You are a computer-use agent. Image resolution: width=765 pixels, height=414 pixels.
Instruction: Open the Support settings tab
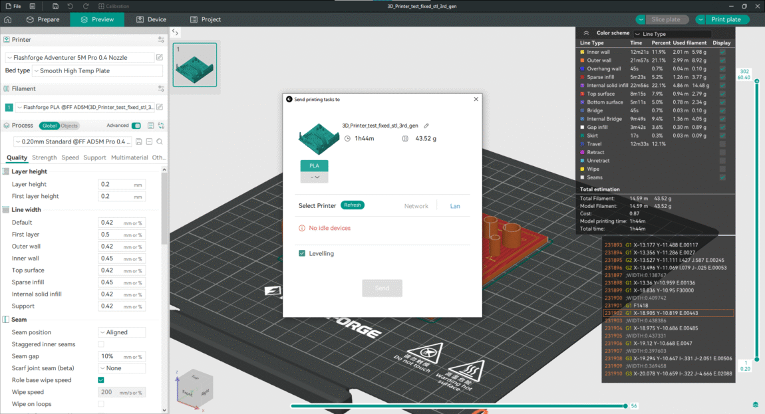(x=94, y=157)
